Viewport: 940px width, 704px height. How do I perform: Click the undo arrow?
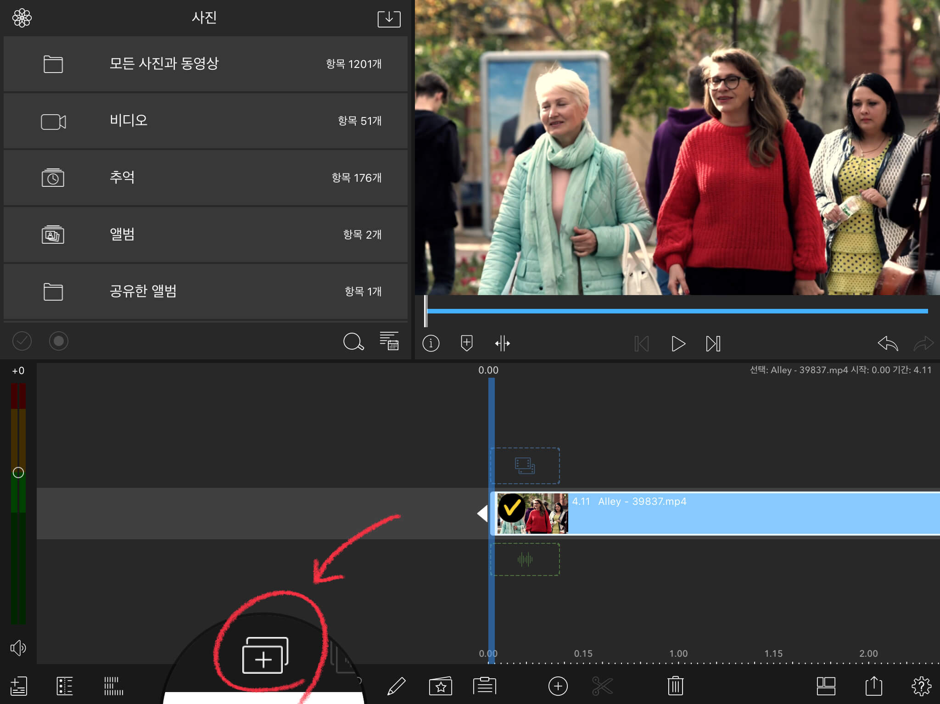tap(887, 343)
